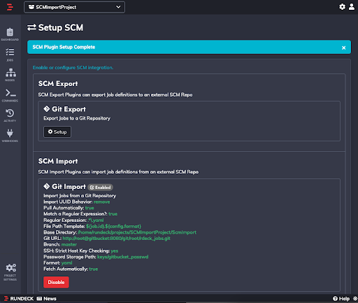The height and width of the screenshot is (303, 358).
Task: Disable the Git Import plugin
Action: [x=56, y=282]
